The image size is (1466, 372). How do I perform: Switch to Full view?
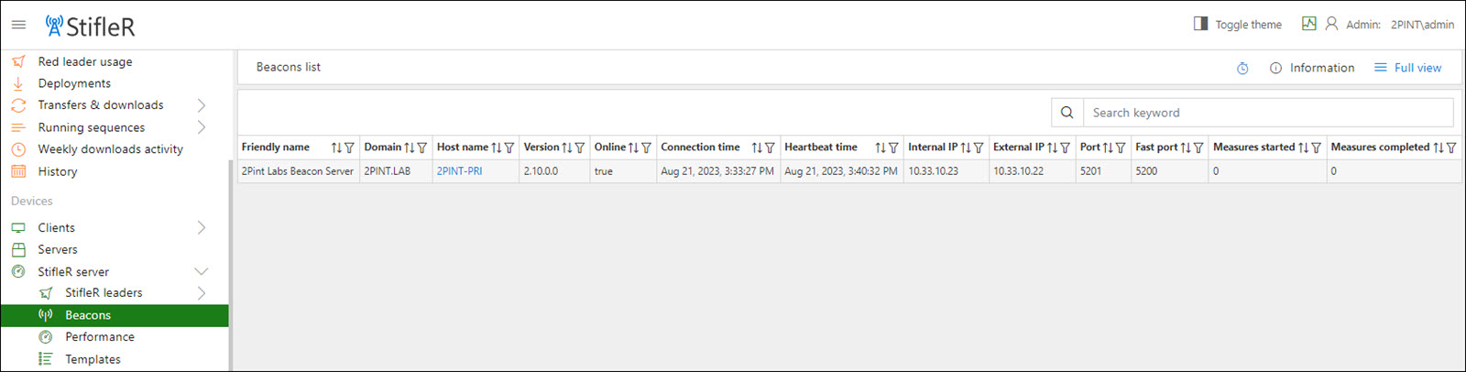pos(1407,68)
